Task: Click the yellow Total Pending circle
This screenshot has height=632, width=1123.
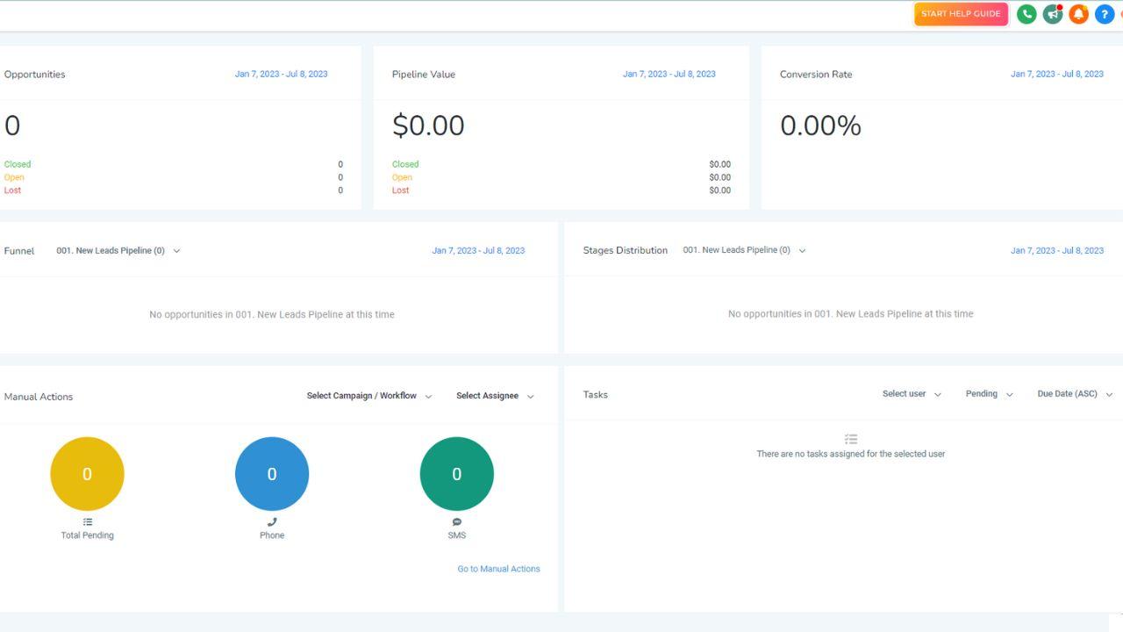Action: [87, 474]
